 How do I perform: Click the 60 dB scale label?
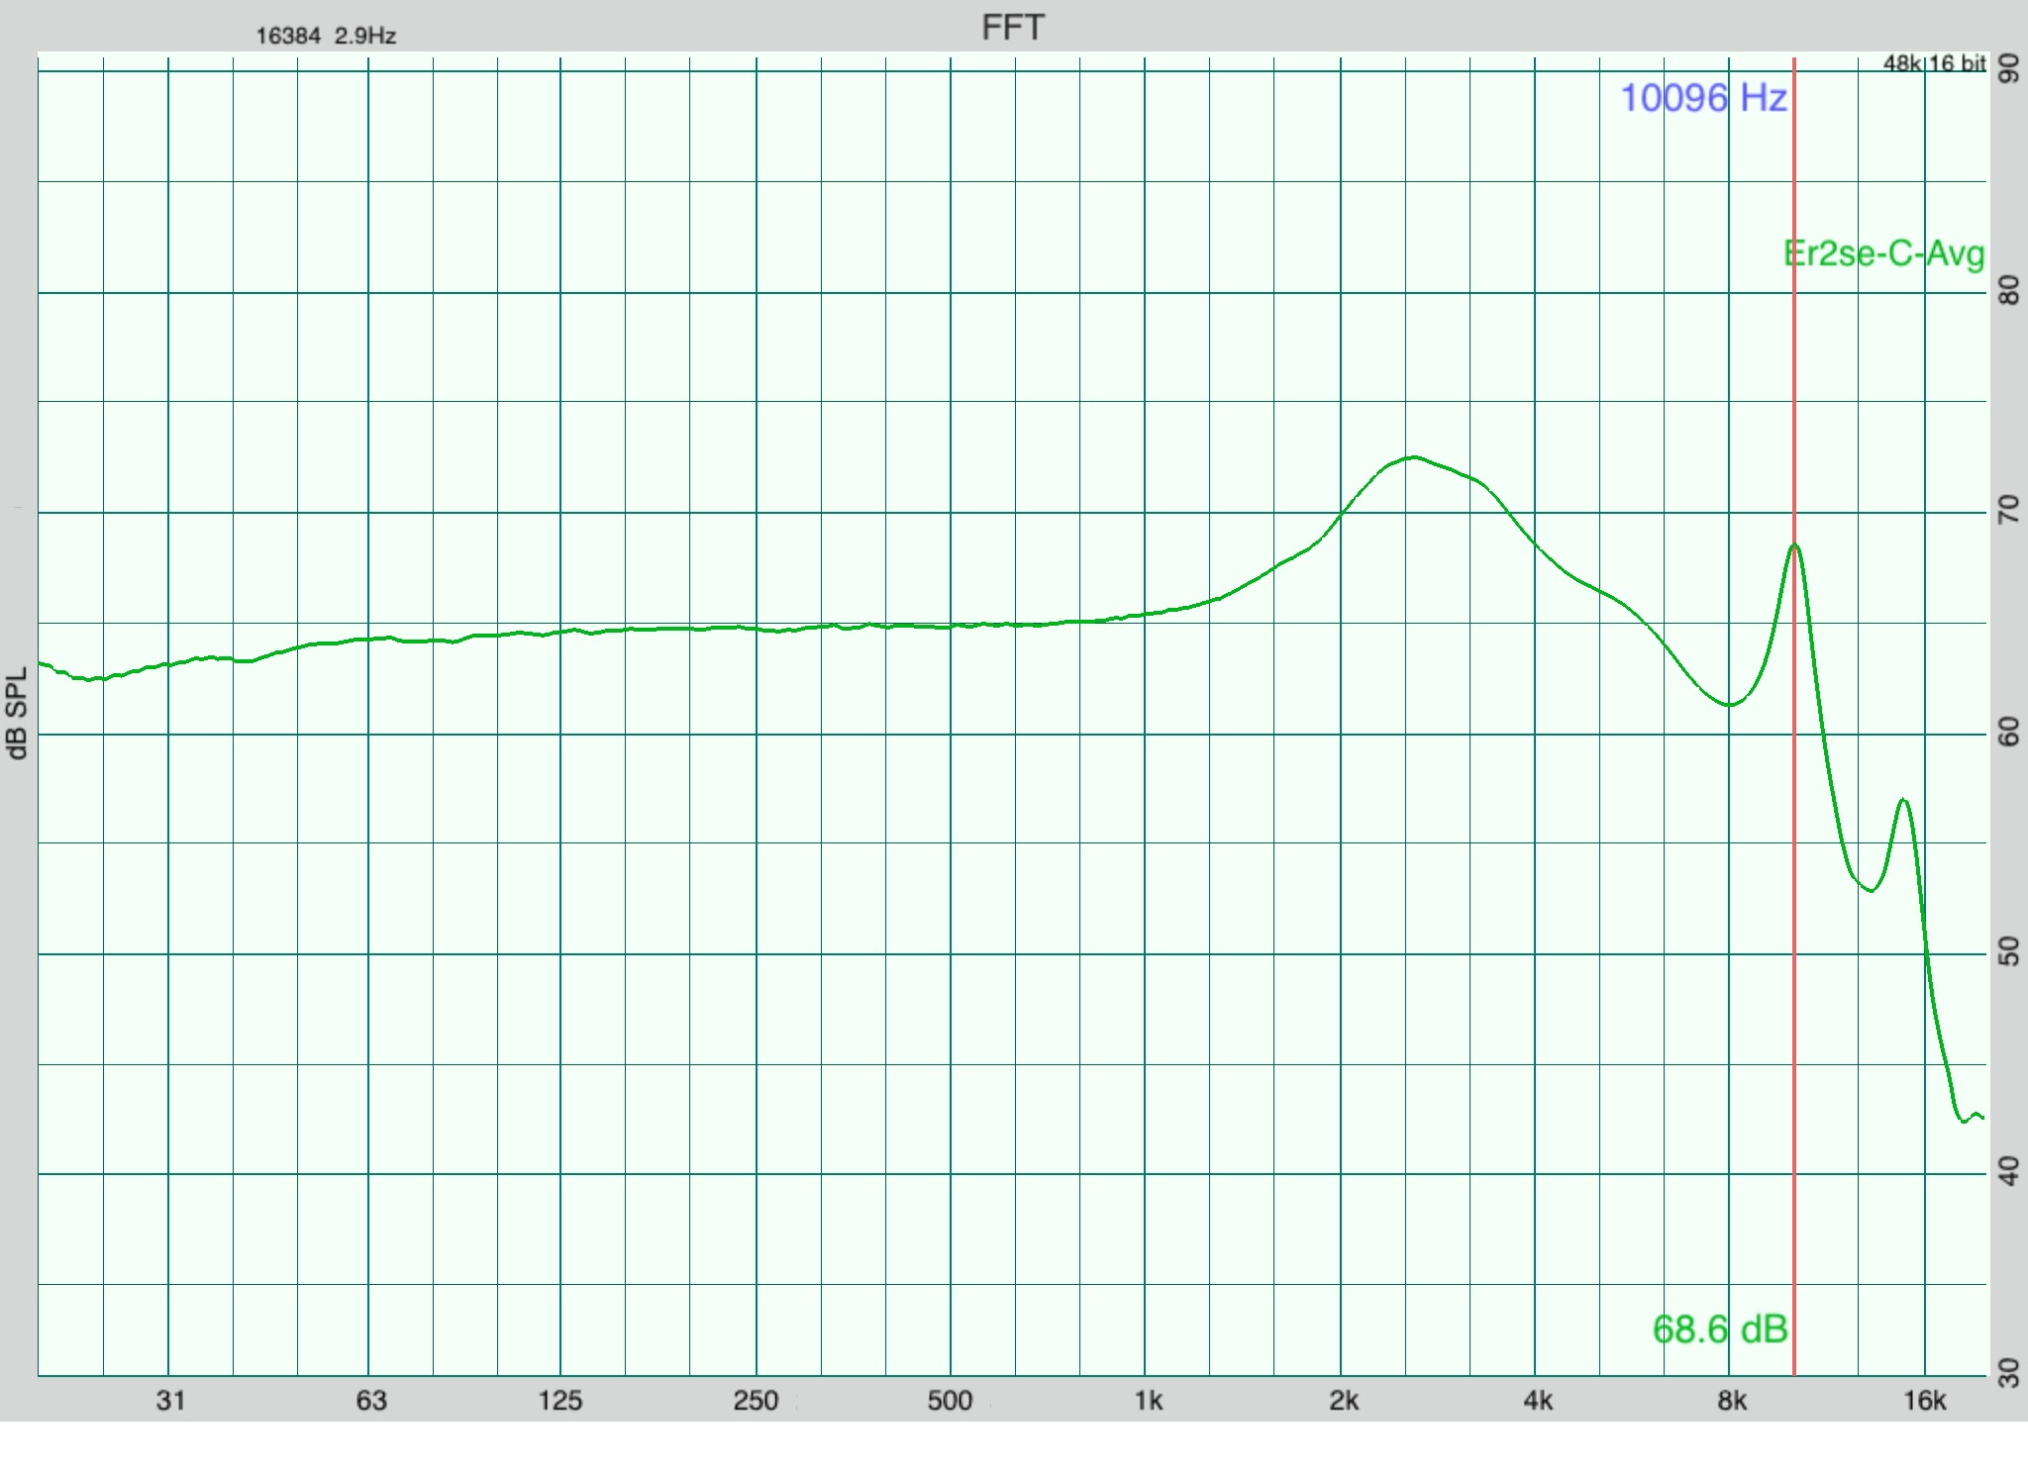2009,733
